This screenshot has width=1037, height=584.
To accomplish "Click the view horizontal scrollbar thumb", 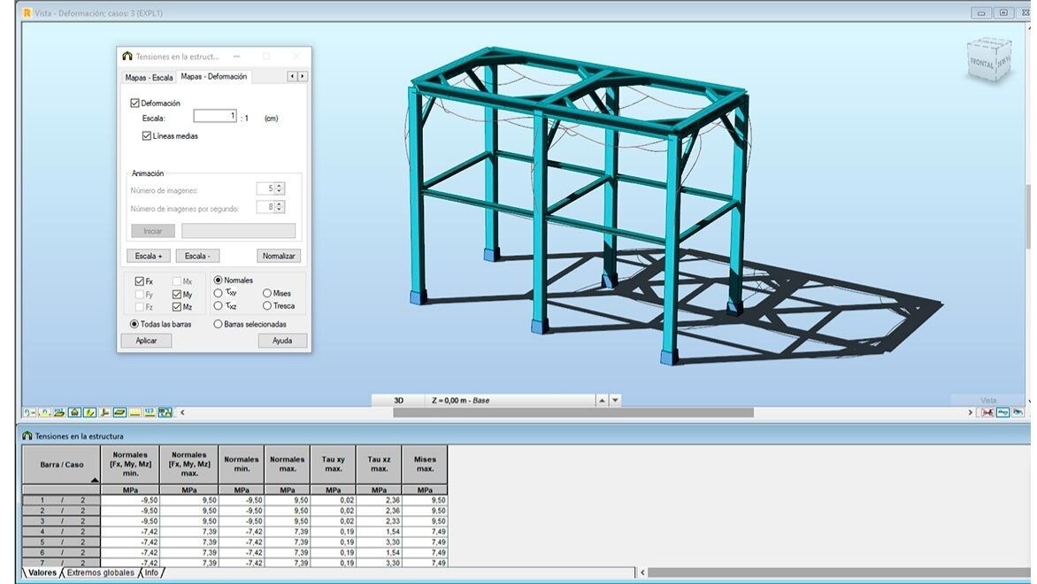I will click(573, 412).
